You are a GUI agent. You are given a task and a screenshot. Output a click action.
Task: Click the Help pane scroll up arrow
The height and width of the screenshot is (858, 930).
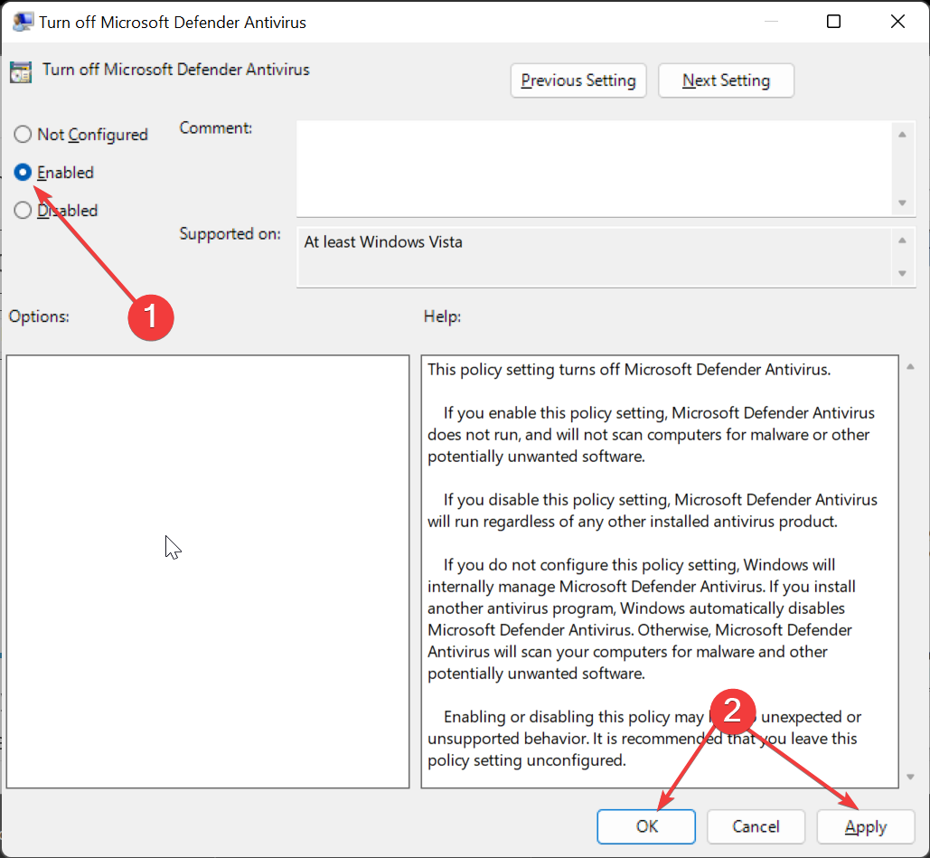coord(910,367)
